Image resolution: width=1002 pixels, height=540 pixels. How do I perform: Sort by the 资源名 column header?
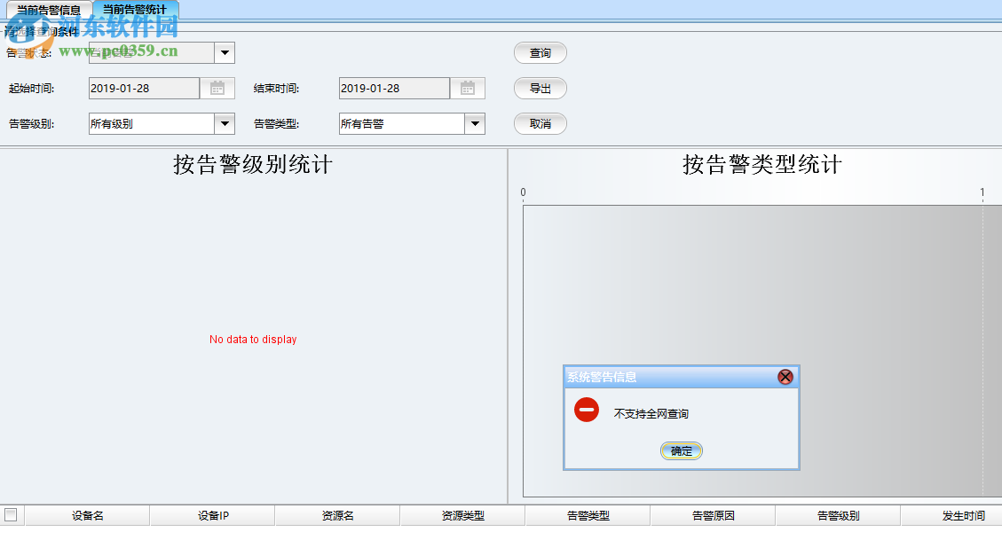point(338,516)
